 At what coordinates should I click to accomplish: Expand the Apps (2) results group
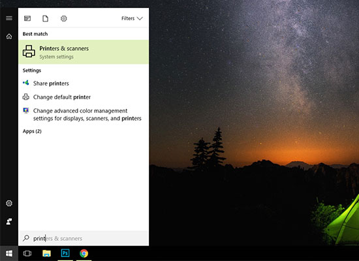point(32,131)
